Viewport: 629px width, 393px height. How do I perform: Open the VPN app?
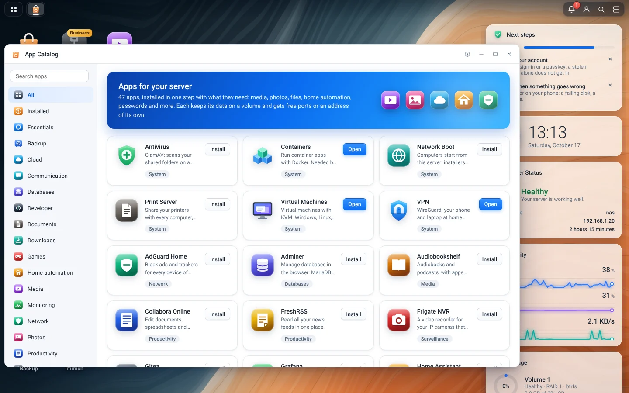[x=491, y=204]
